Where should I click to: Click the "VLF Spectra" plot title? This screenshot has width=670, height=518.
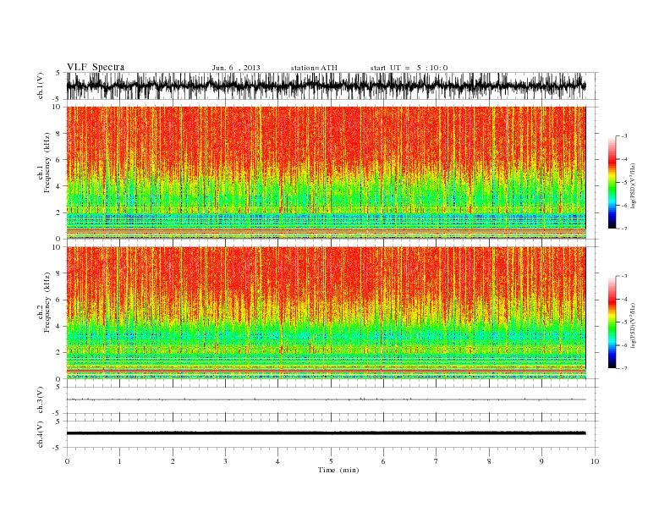96,67
